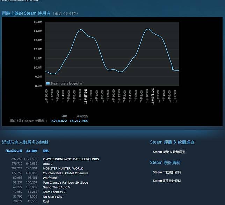
Task: Click PUBG current players 297,259
Action: (17, 159)
